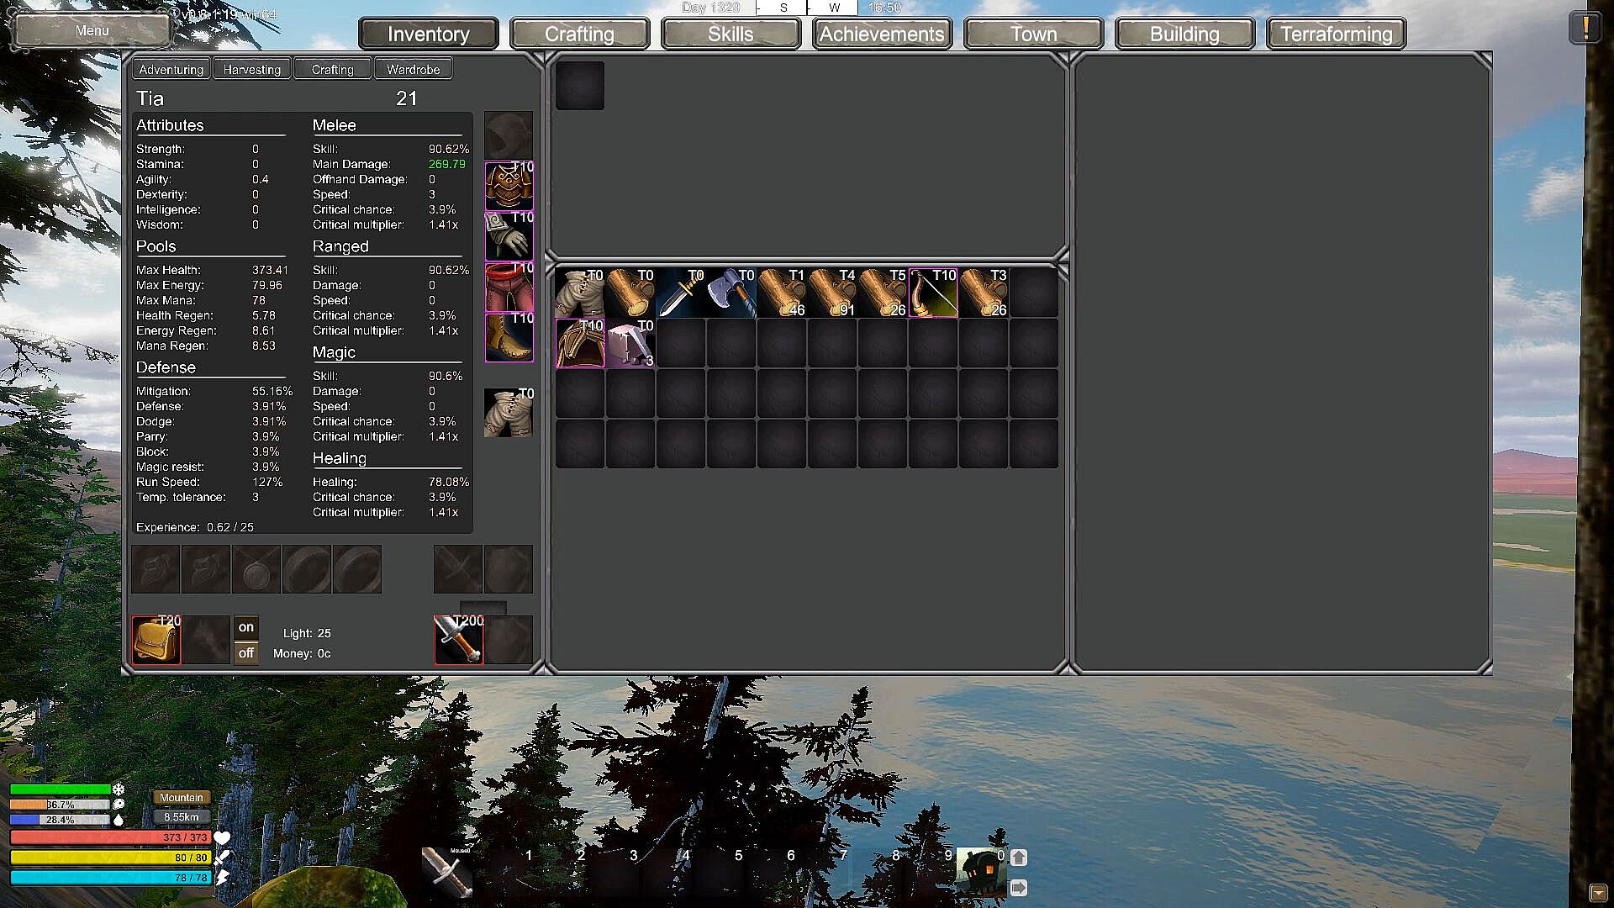The image size is (1614, 908).
Task: Open the Terraforming panel
Action: pos(1336,34)
